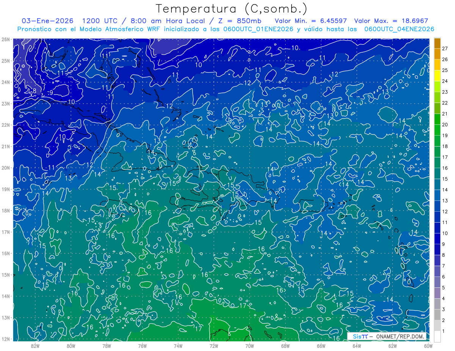455x351 pixels.
Task: Click the "60W" longitude axis label
Action: click(x=428, y=346)
